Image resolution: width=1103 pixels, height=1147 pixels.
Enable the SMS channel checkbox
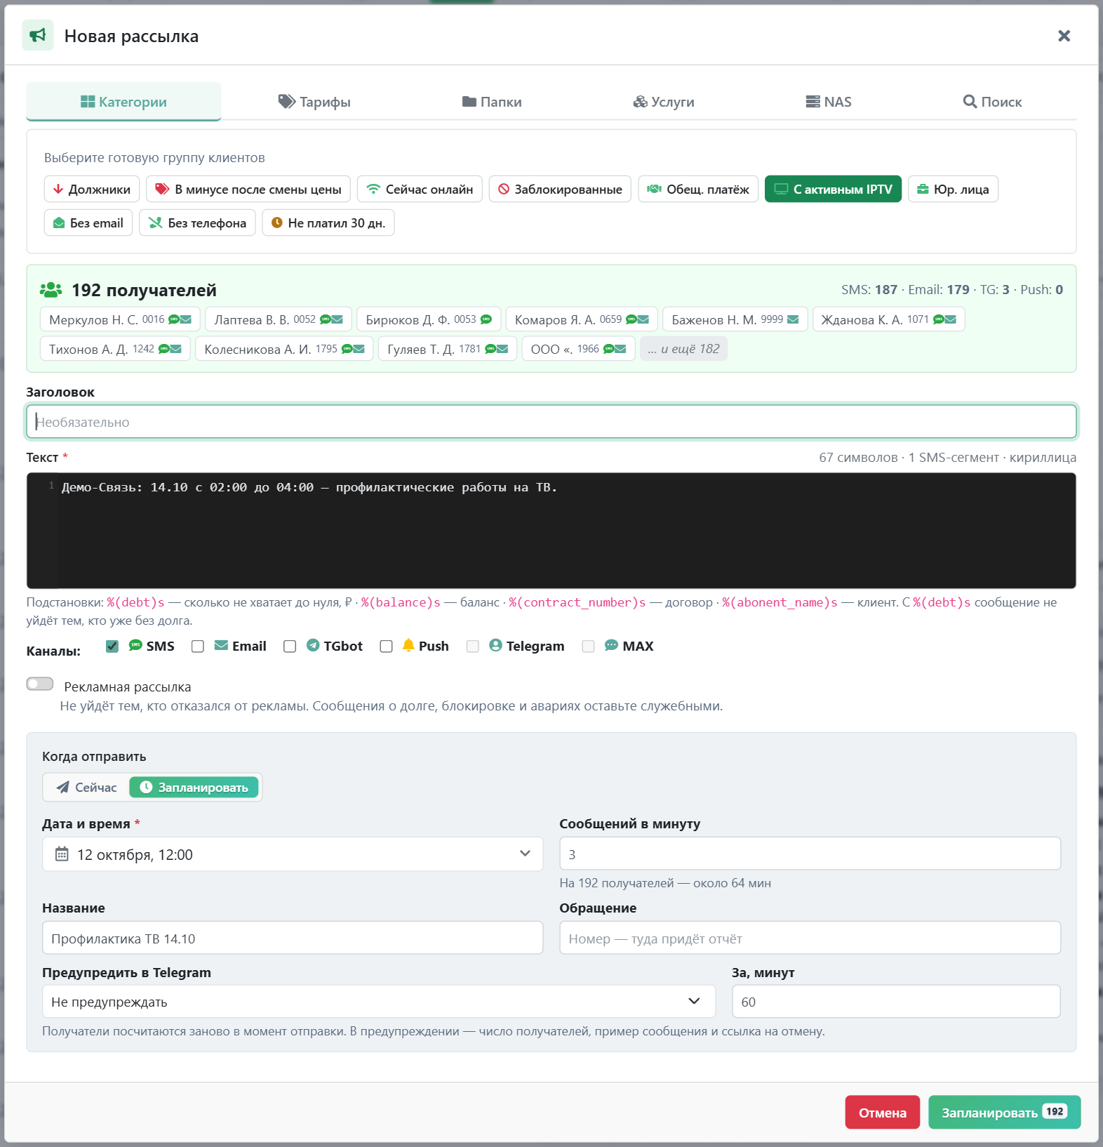click(x=112, y=646)
